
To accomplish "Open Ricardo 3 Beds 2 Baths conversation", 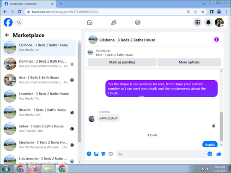I will coord(39,112).
